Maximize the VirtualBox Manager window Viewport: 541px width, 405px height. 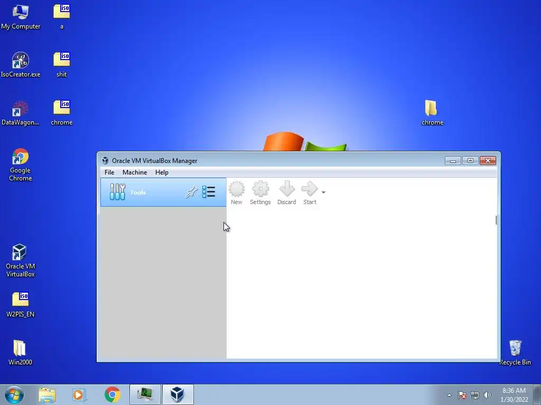[470, 161]
